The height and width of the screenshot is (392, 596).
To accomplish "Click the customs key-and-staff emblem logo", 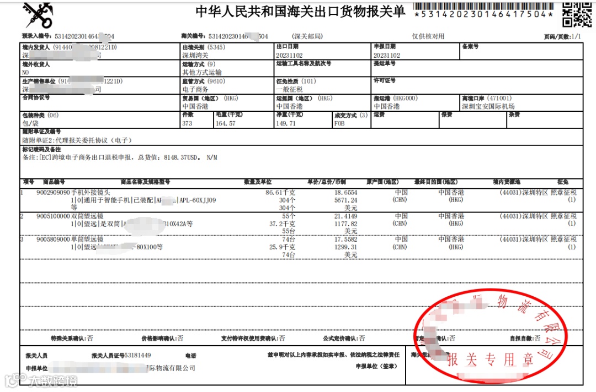I will click(38, 15).
